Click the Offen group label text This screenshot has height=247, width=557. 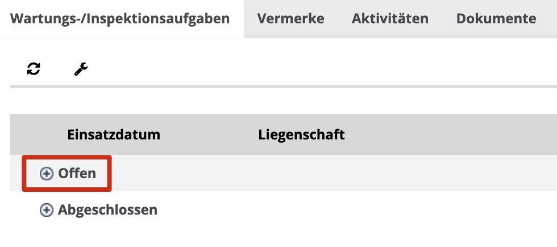[77, 174]
